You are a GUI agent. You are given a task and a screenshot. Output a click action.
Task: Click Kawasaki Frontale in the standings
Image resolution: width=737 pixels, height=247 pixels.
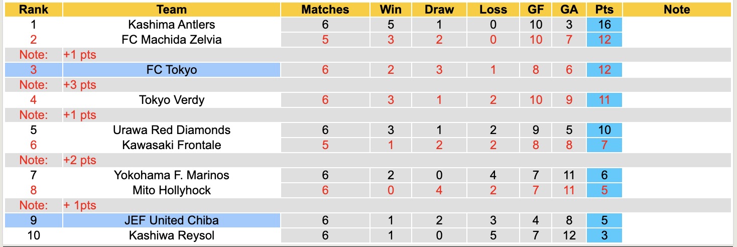point(171,145)
